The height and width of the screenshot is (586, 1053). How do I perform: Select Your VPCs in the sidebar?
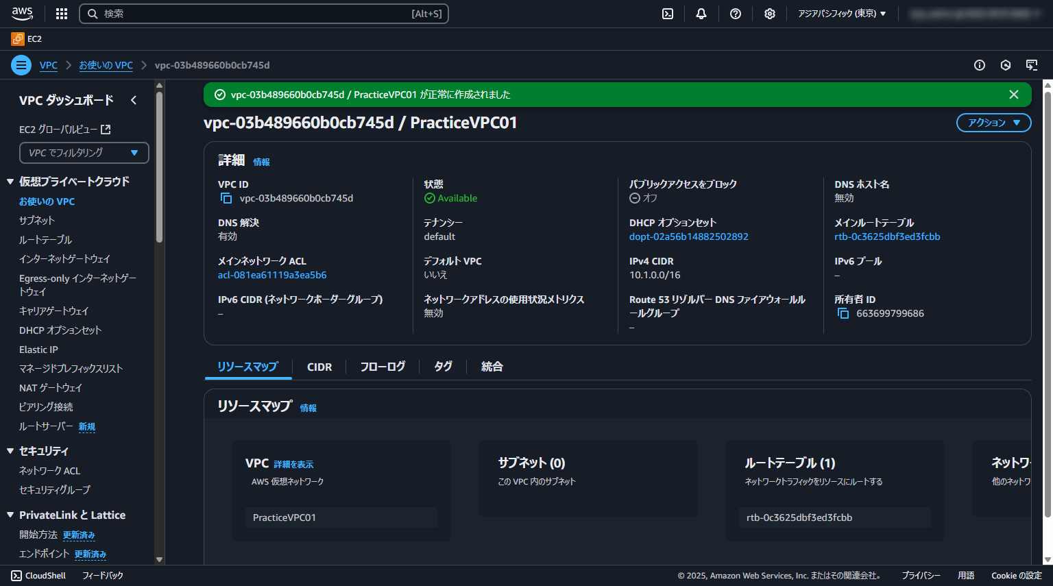click(47, 202)
